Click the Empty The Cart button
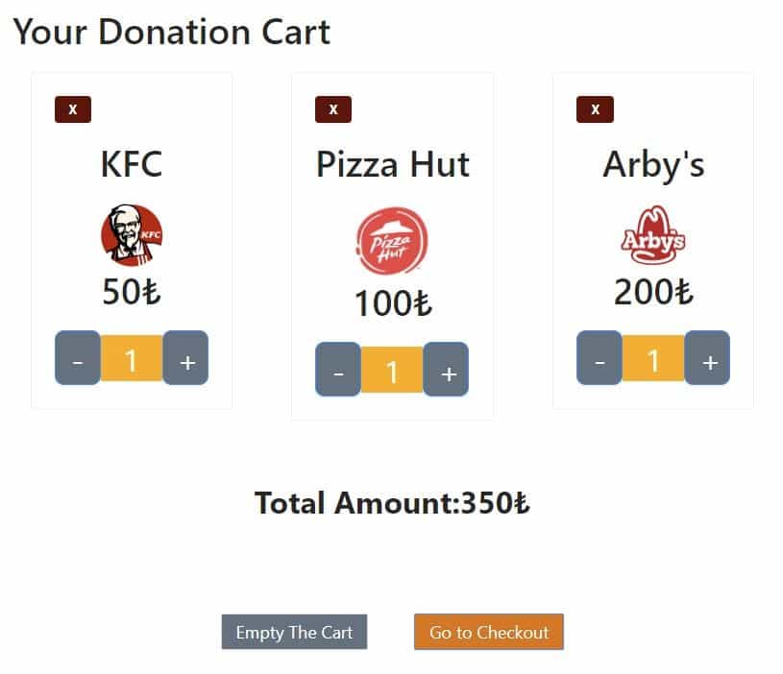Screen dimensions: 783x674 point(294,632)
